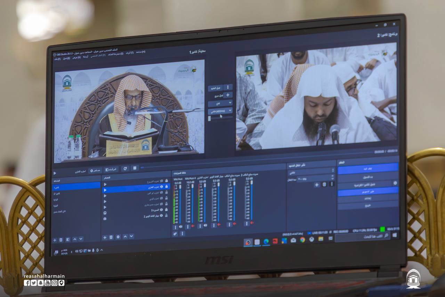Click play icon in source toolbar

55,173
